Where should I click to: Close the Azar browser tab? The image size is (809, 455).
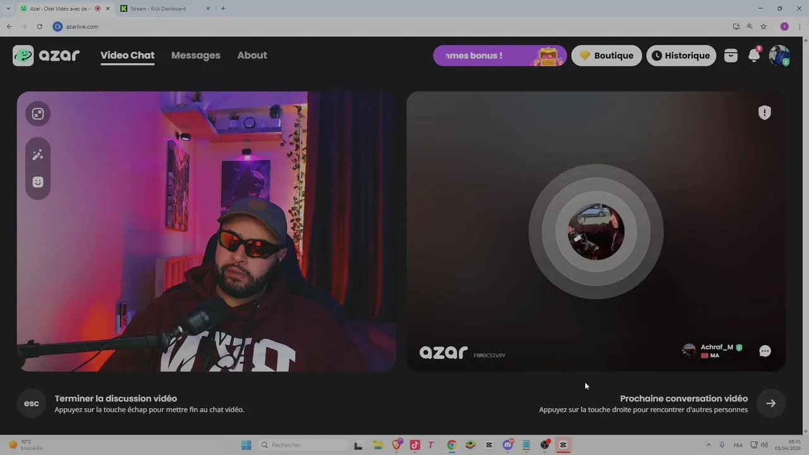[x=107, y=8]
